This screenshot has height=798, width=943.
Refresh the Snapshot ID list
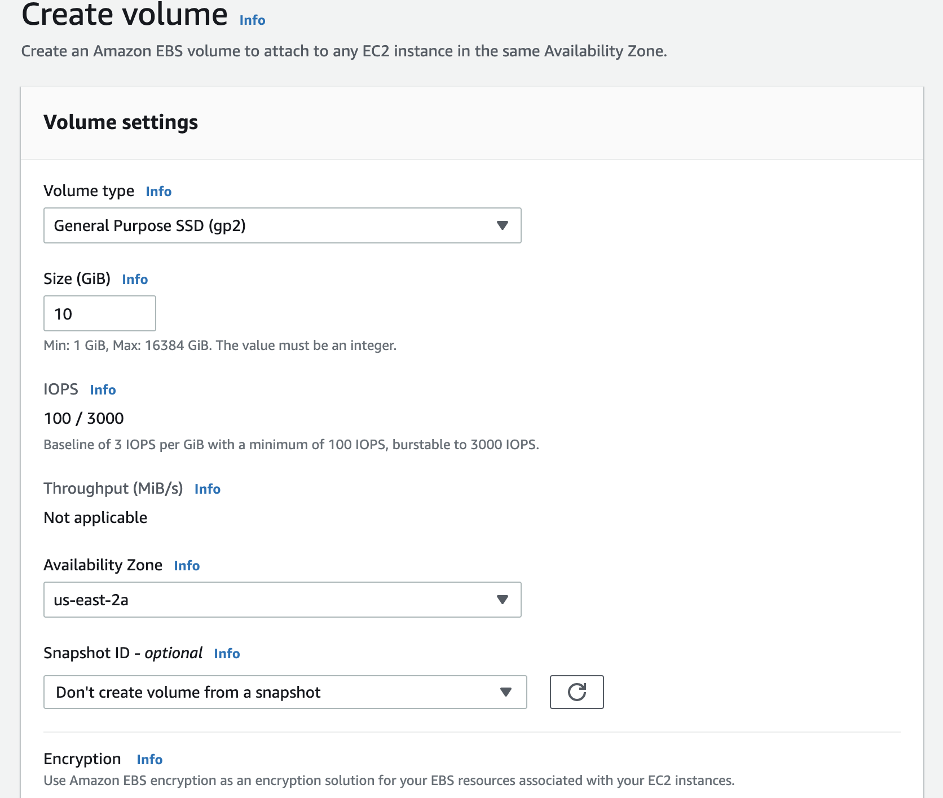[x=576, y=692]
